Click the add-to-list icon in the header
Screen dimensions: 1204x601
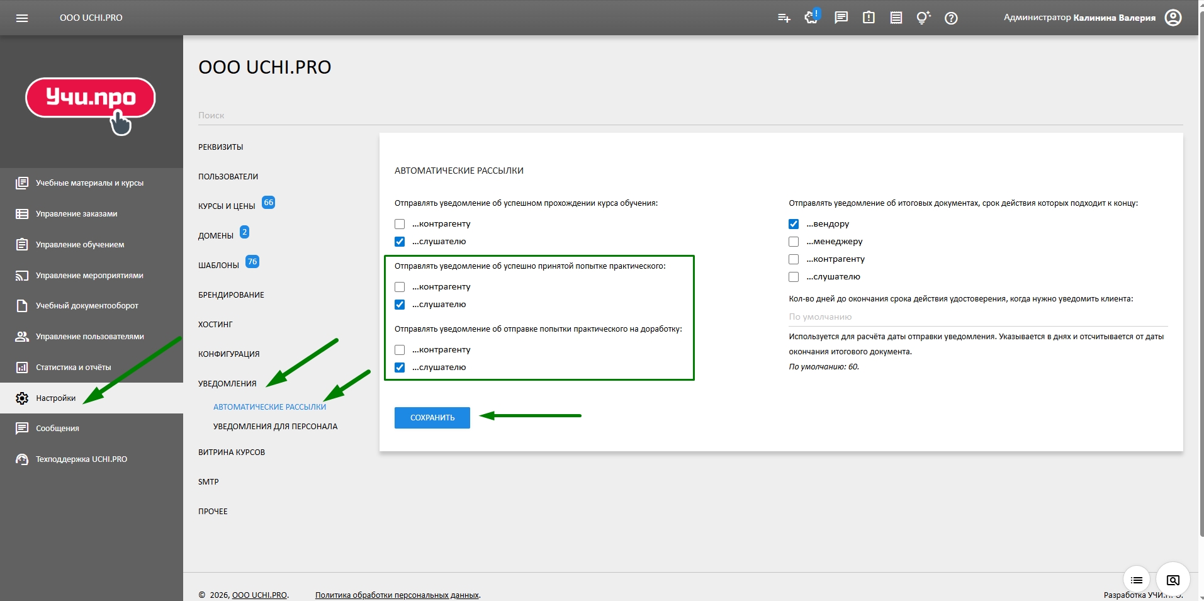(x=784, y=18)
